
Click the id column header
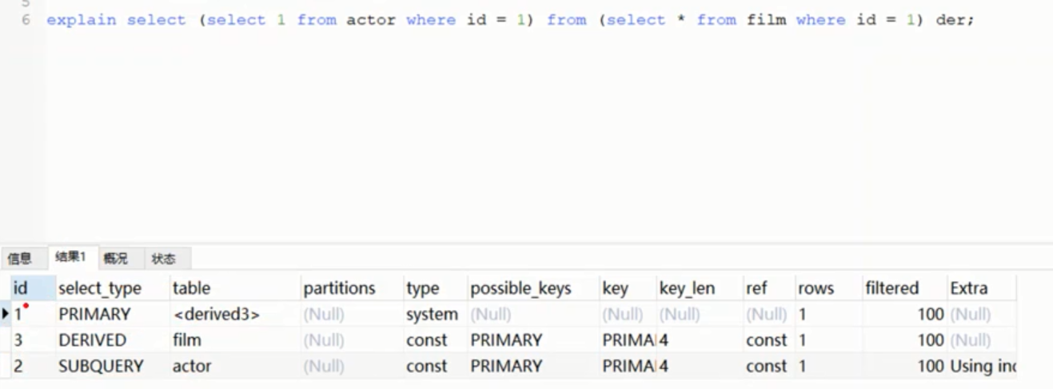click(x=21, y=288)
